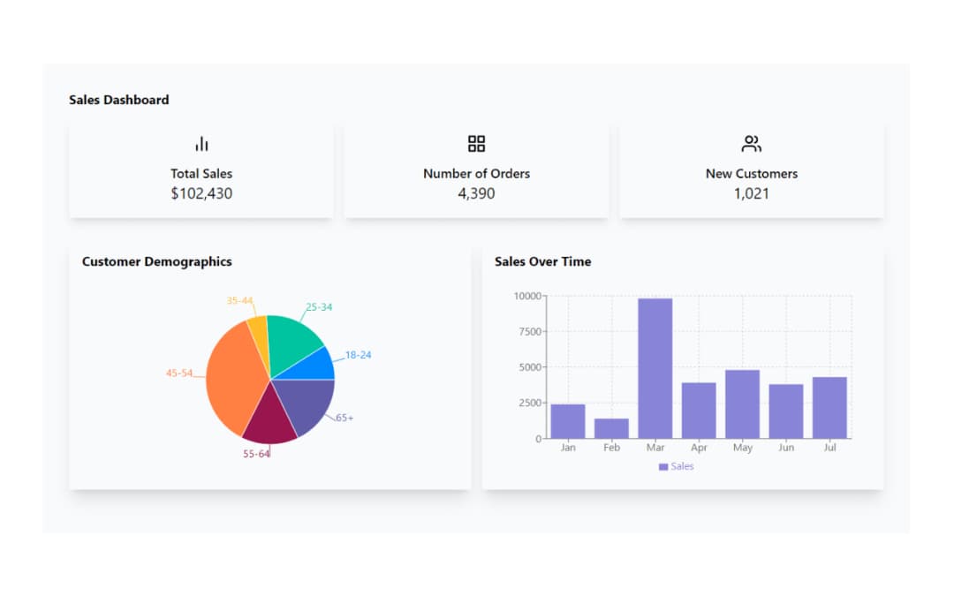Image resolution: width=954 pixels, height=596 pixels.
Task: Toggle the Sales series in the legend
Action: coord(678,466)
